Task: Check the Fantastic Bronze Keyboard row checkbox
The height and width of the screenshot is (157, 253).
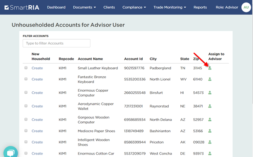Action: click(26, 79)
